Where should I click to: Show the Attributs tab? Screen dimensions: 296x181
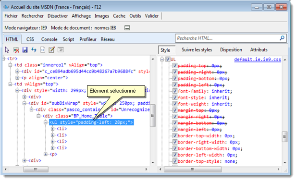259,50
